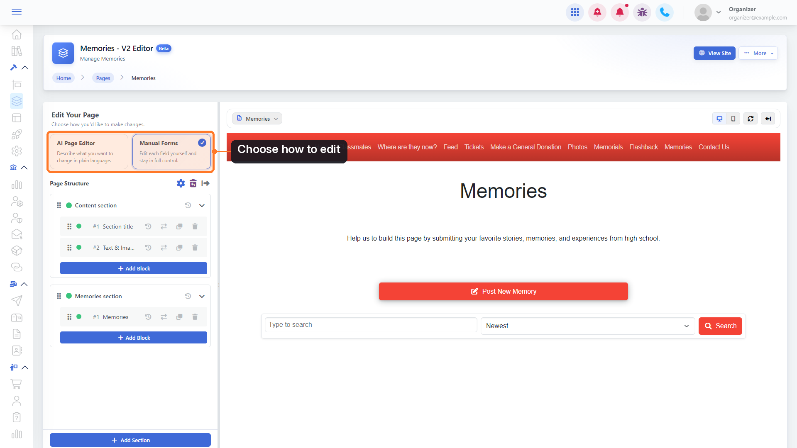Screen dimensions: 797x448
Task: Open the Newest sort dropdown
Action: tap(588, 326)
